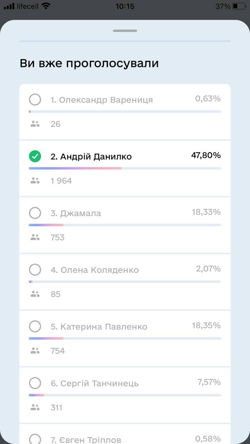250x444 pixels.
Task: Tap the voters icon under Джамала
Action: coord(35,237)
